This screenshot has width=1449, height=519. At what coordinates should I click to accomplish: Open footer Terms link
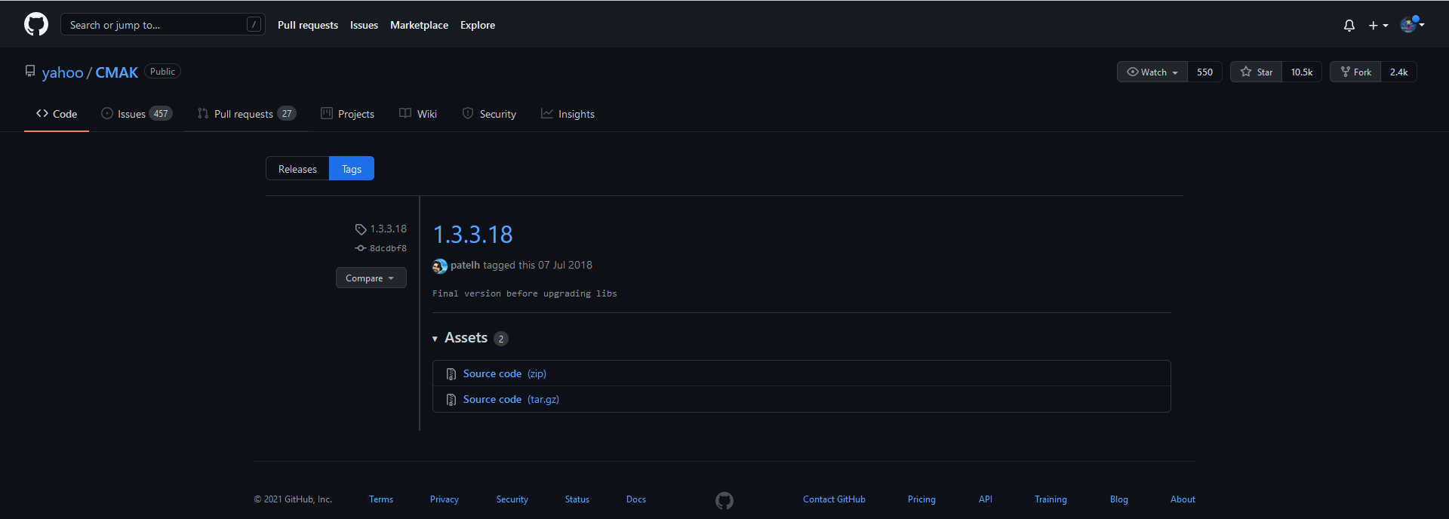[381, 499]
